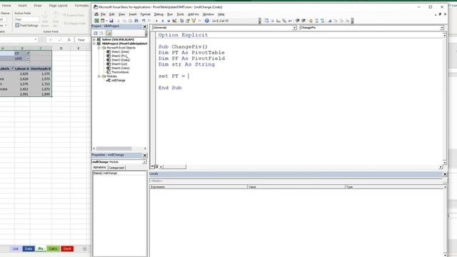457x257 pixels.
Task: Click Toggle Folders icon in Project panel
Action: tap(109, 33)
